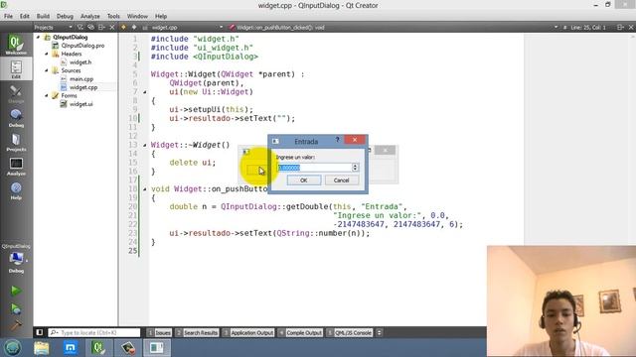
Task: Switch to Debug mode in the sidebar
Action: 16,118
